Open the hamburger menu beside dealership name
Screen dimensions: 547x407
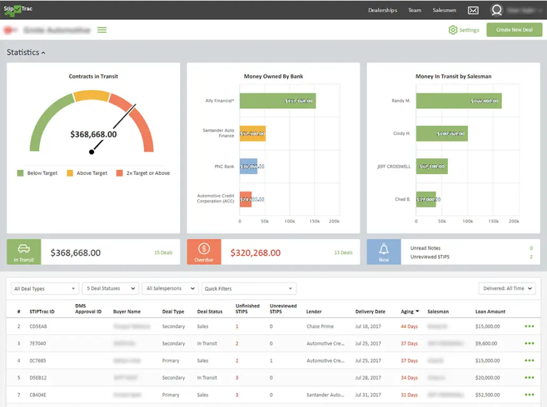pos(102,30)
